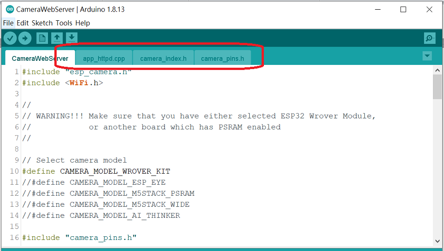Click '//#define CAMERA_MODEL_M5STACK_WIDE' line
Viewport: 444px width, 251px height.
pyautogui.click(x=106, y=204)
